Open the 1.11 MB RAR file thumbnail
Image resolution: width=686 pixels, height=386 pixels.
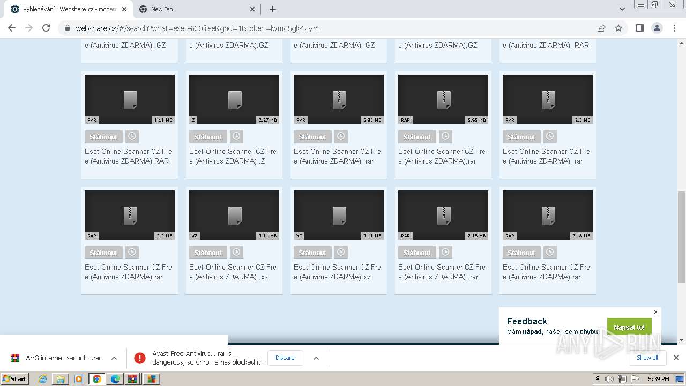coord(130,99)
